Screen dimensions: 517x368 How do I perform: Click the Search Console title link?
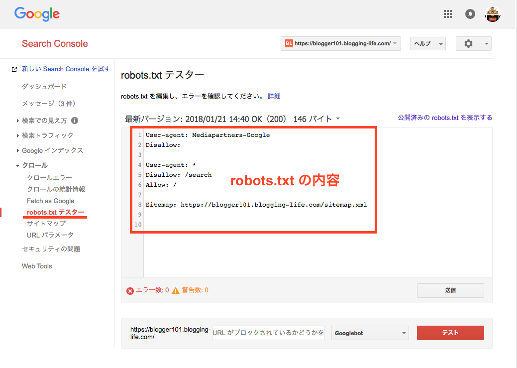coord(55,43)
